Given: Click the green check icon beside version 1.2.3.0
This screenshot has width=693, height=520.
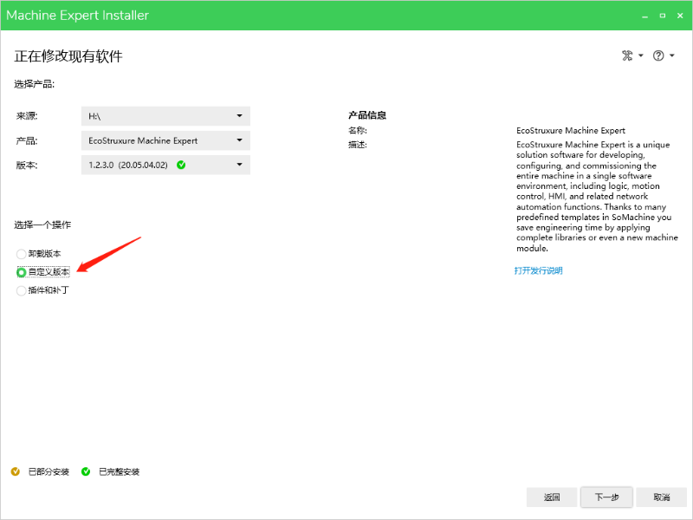Looking at the screenshot, I should pos(181,165).
